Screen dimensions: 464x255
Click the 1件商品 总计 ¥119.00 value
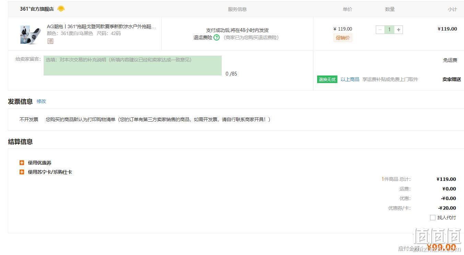tap(446, 179)
